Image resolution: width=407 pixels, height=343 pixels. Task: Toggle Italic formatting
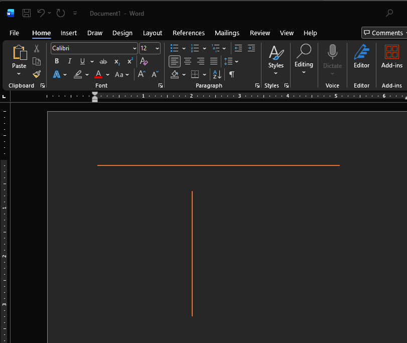tap(69, 61)
